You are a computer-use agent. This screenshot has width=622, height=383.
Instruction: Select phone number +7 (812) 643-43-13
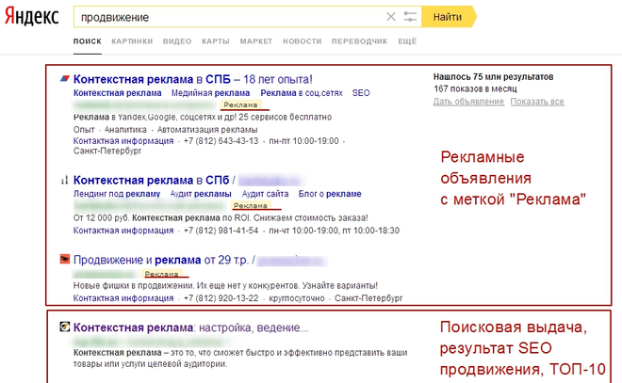pos(221,141)
